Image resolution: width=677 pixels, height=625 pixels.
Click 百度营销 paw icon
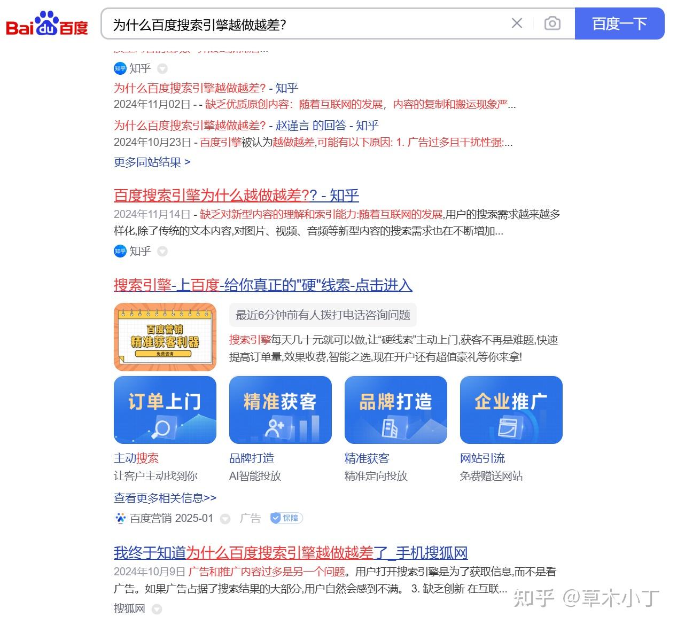(x=120, y=518)
